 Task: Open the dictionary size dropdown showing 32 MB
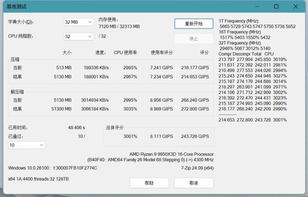pos(79,22)
